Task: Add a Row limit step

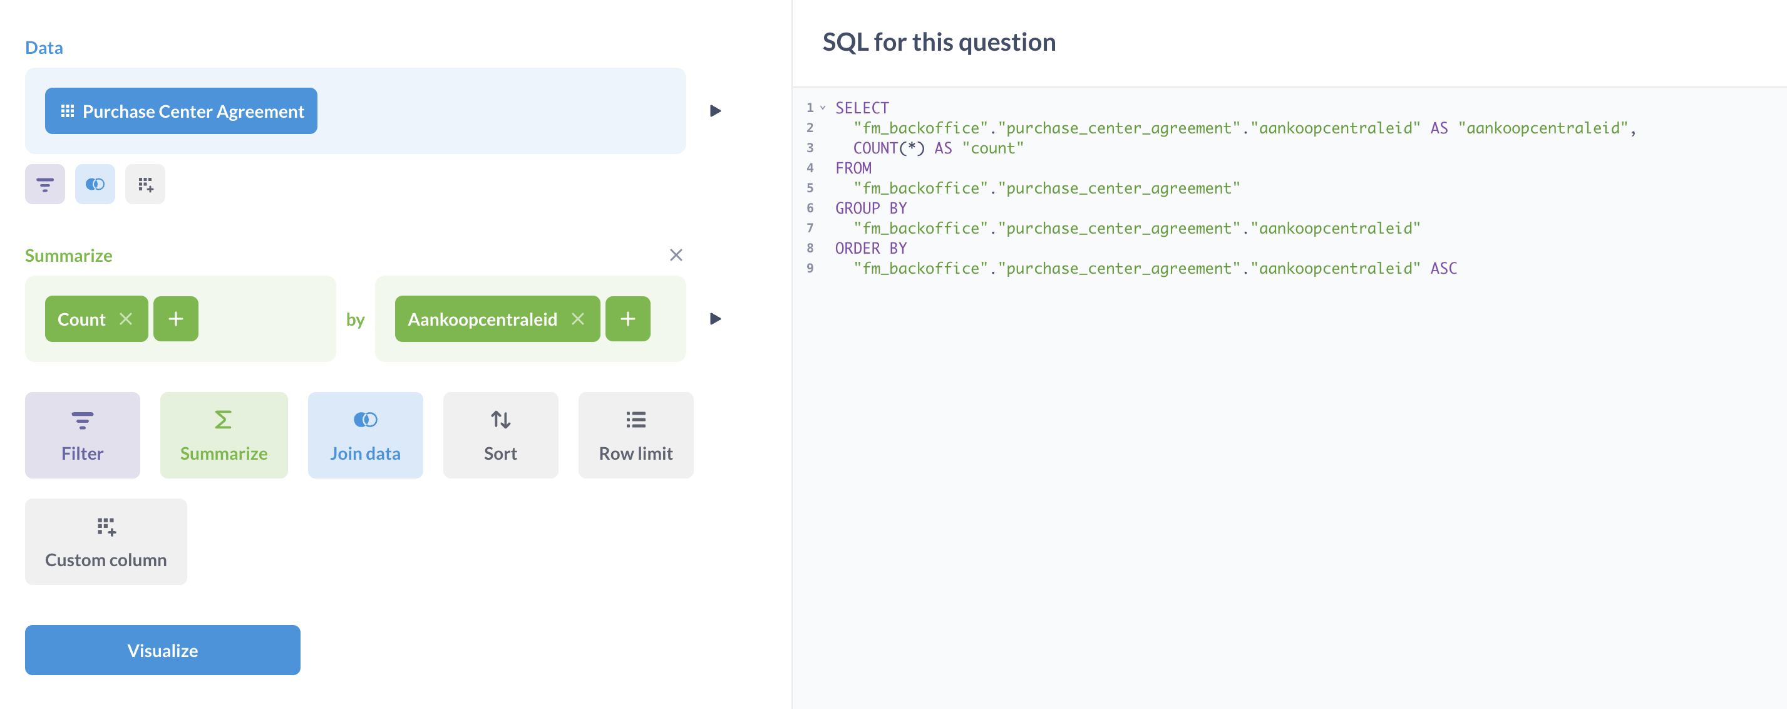Action: pyautogui.click(x=636, y=435)
